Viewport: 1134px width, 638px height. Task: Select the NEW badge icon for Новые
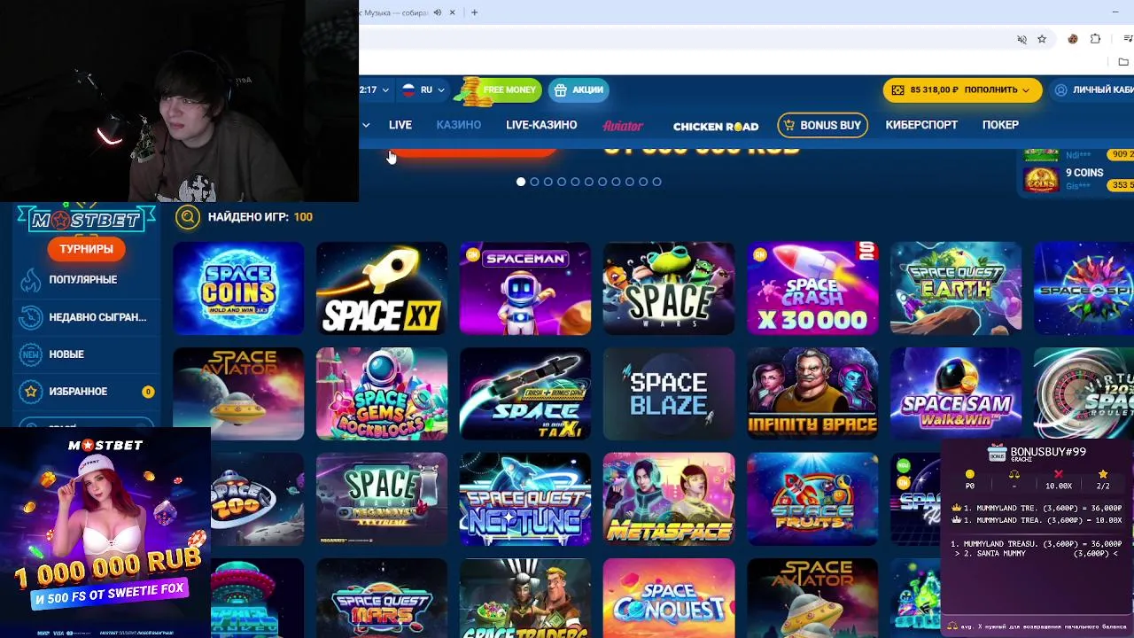coord(31,354)
